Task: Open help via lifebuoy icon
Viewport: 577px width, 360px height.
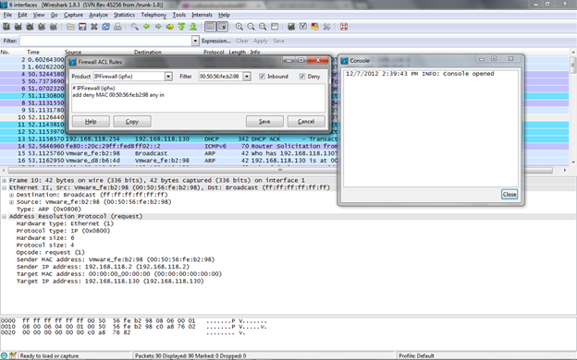Action: 344,27
